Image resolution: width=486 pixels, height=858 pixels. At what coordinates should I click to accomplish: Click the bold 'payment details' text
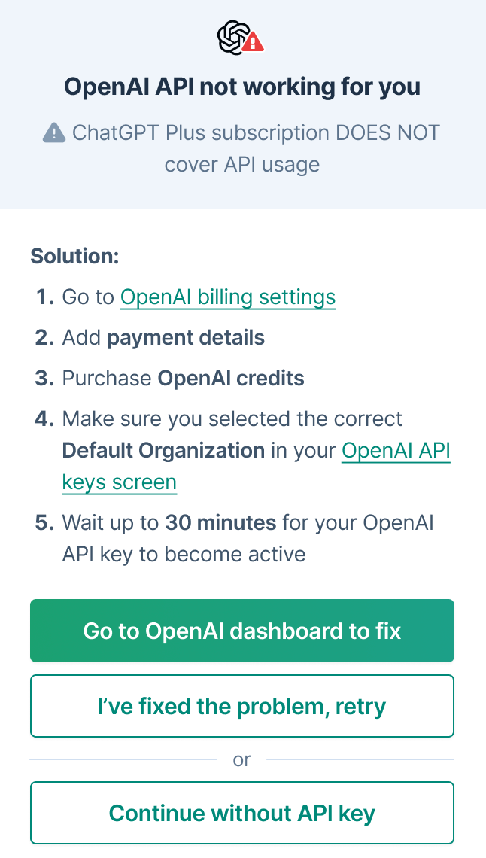tap(186, 338)
